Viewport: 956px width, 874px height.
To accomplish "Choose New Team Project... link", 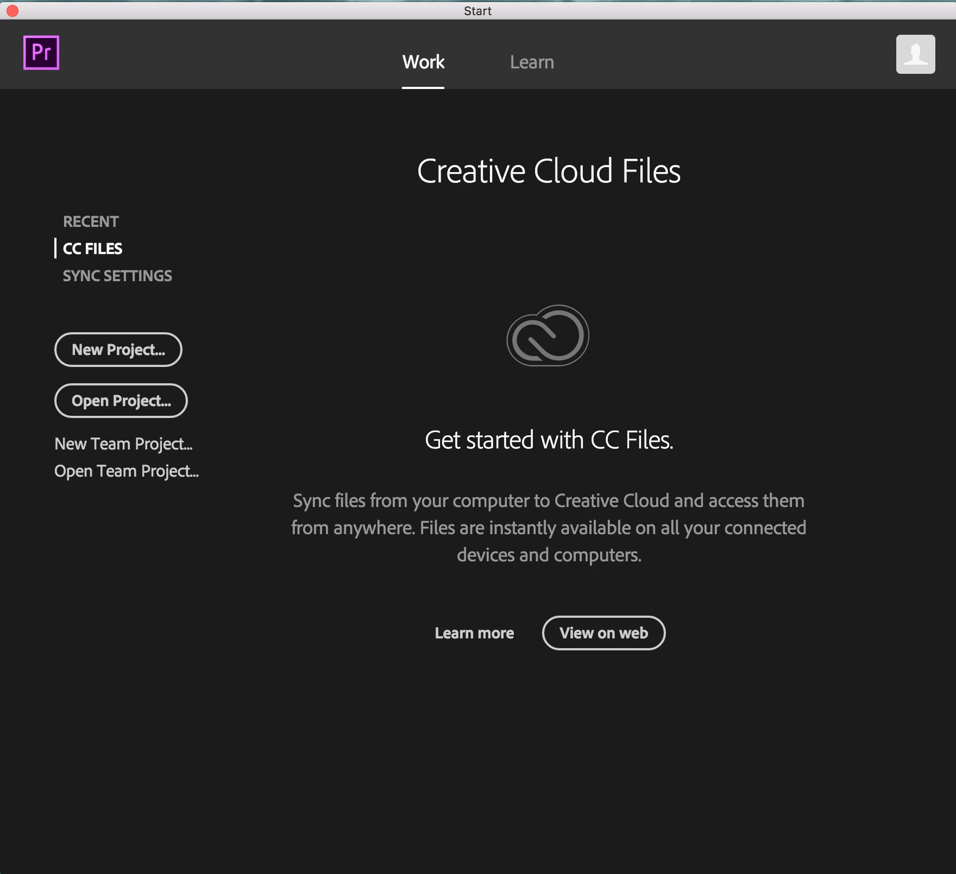I will [123, 444].
